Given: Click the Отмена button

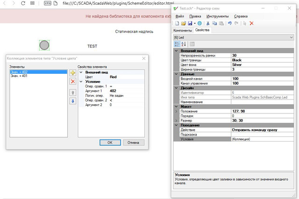Looking at the screenshot, I should coord(133,142).
